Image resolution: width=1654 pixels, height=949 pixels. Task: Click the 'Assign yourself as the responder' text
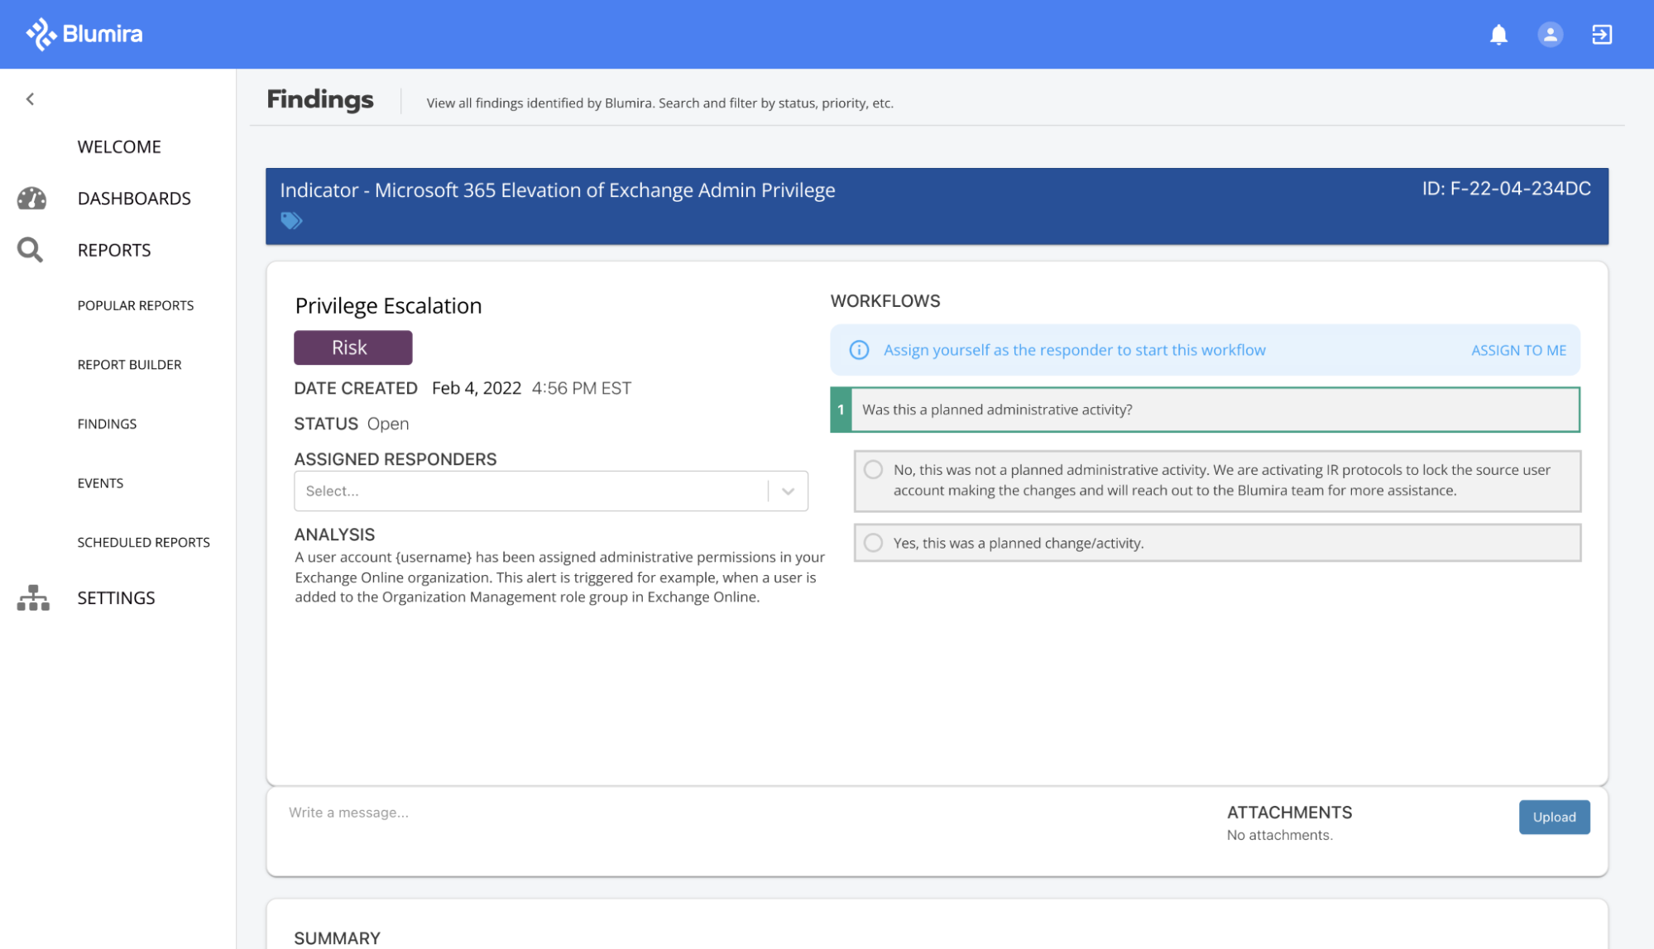pyautogui.click(x=1074, y=350)
